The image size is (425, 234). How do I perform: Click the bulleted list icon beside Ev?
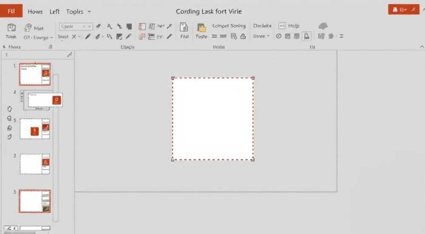point(151,37)
